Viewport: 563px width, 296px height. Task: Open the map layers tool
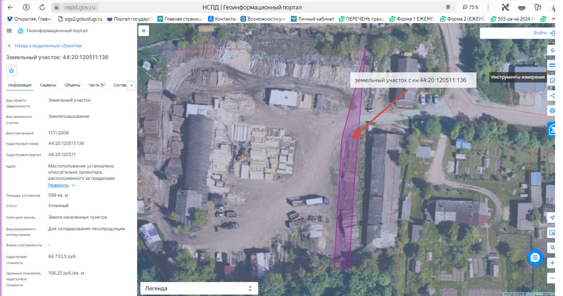pos(552,50)
